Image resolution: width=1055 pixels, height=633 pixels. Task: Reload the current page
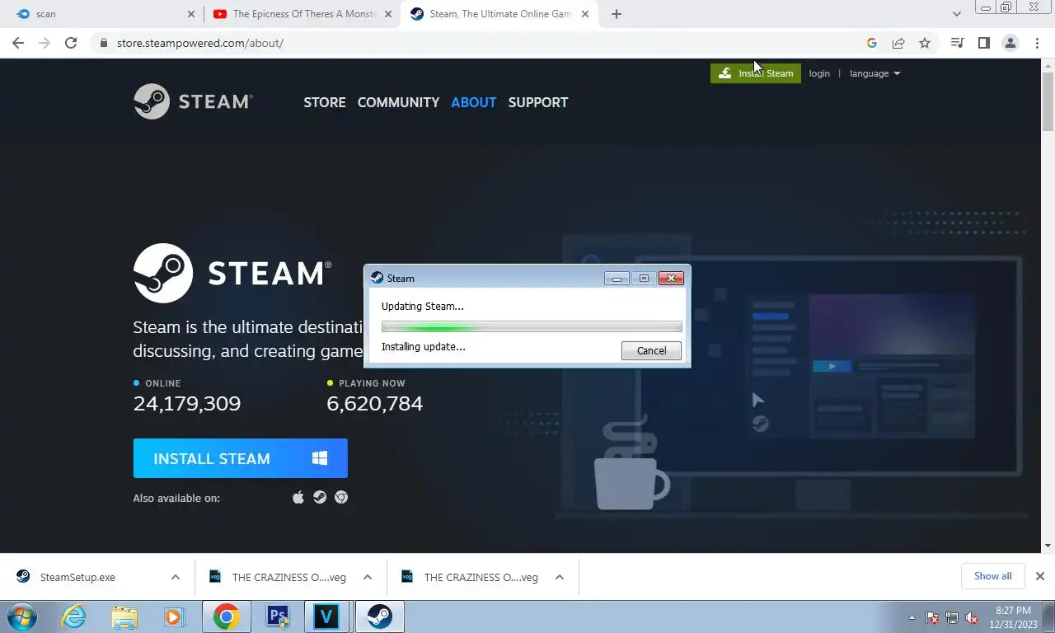[x=71, y=43]
